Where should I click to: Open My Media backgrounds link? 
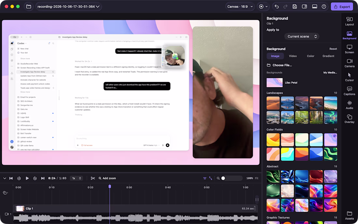[x=330, y=73]
